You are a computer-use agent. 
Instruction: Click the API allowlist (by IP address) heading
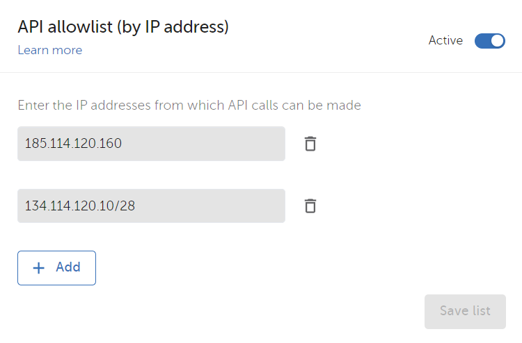point(123,26)
